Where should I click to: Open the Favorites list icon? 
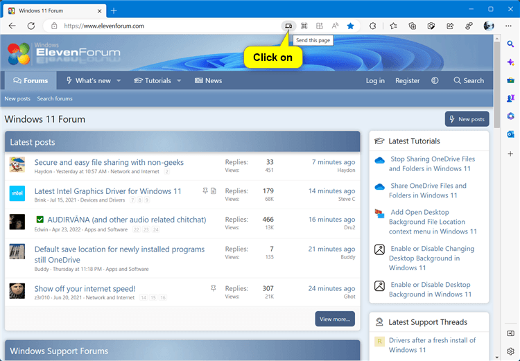coord(393,26)
